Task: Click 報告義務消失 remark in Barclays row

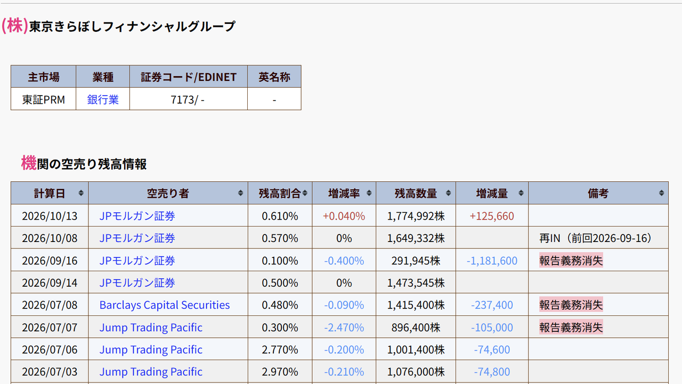Action: pyautogui.click(x=571, y=305)
